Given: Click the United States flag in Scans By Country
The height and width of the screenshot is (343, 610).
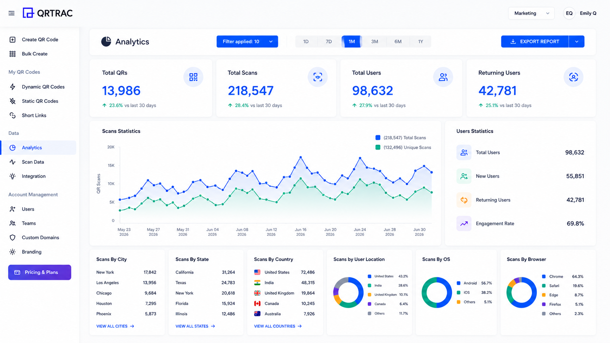Looking at the screenshot, I should click(x=257, y=272).
